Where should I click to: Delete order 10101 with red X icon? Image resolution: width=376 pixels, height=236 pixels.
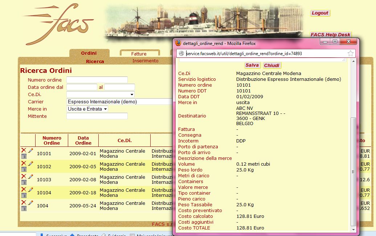pos(24,150)
